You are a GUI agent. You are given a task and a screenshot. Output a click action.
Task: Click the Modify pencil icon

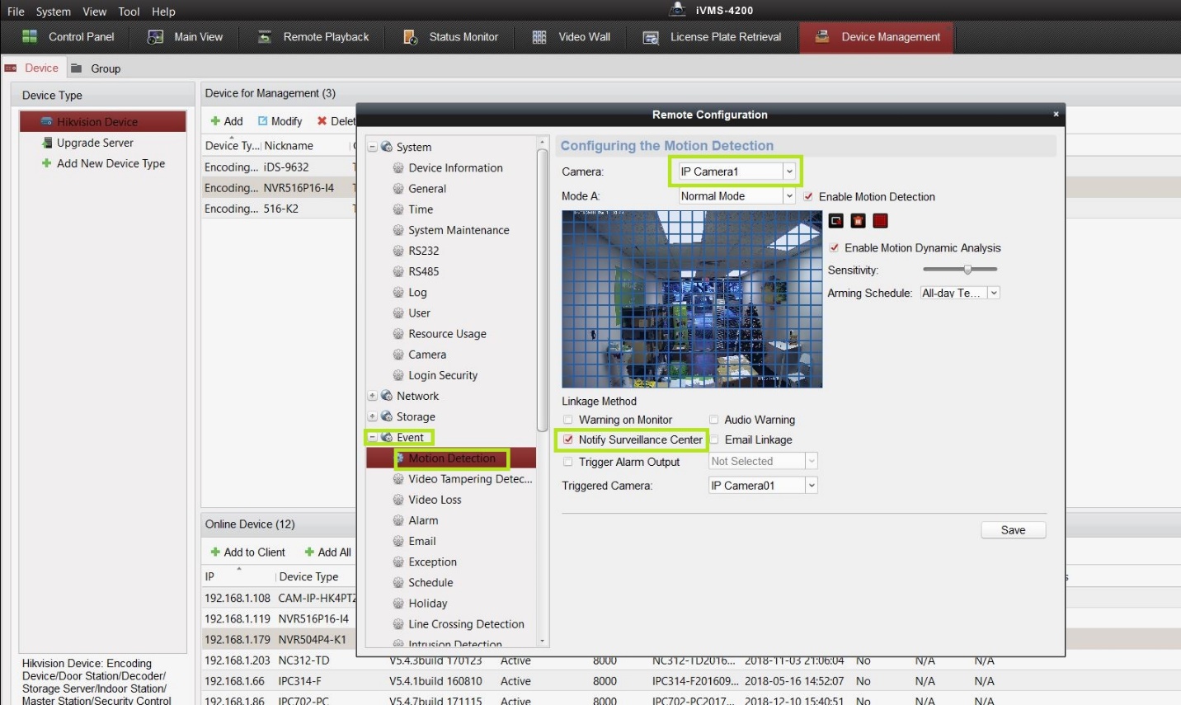[x=263, y=121]
